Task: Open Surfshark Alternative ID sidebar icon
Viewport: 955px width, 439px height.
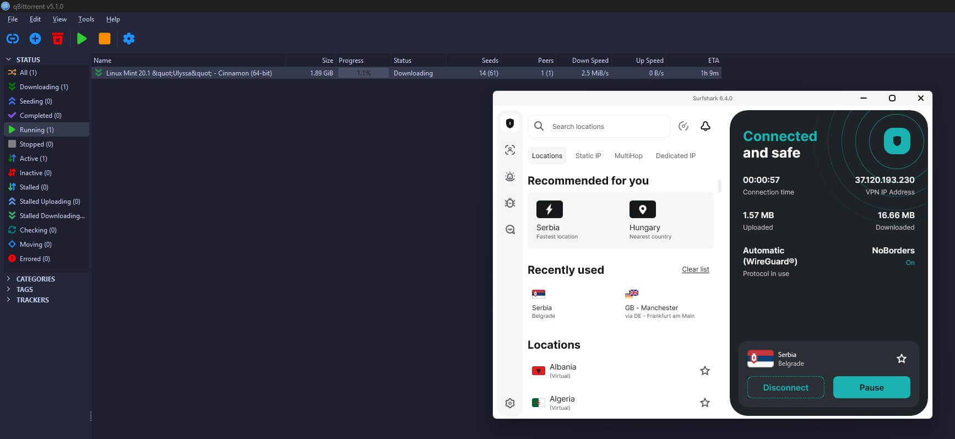Action: pyautogui.click(x=510, y=150)
